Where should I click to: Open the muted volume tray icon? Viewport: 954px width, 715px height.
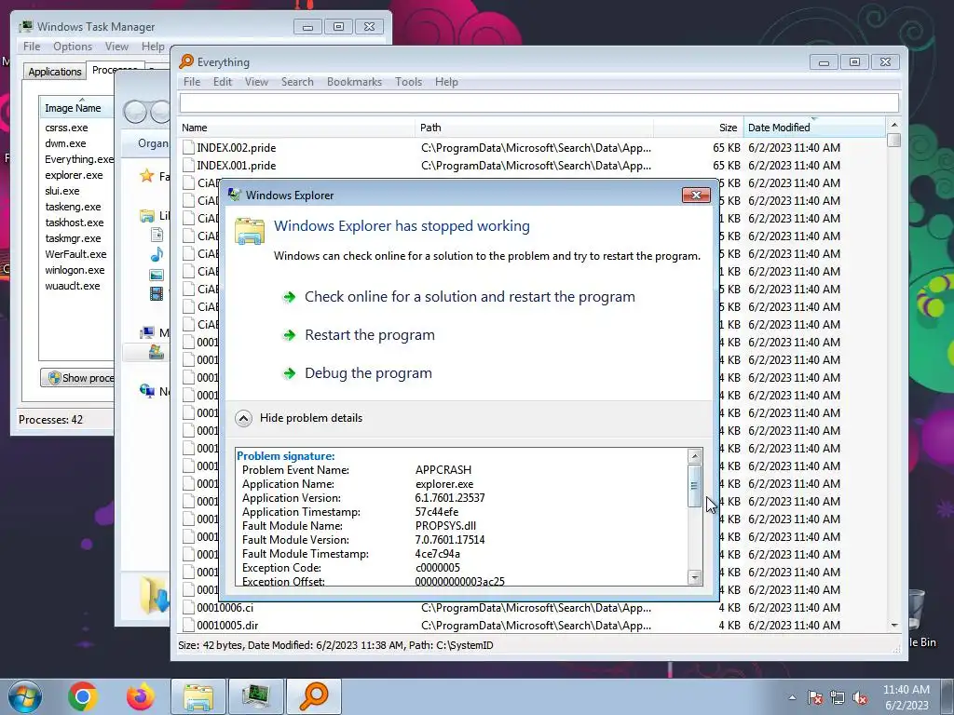pyautogui.click(x=860, y=697)
